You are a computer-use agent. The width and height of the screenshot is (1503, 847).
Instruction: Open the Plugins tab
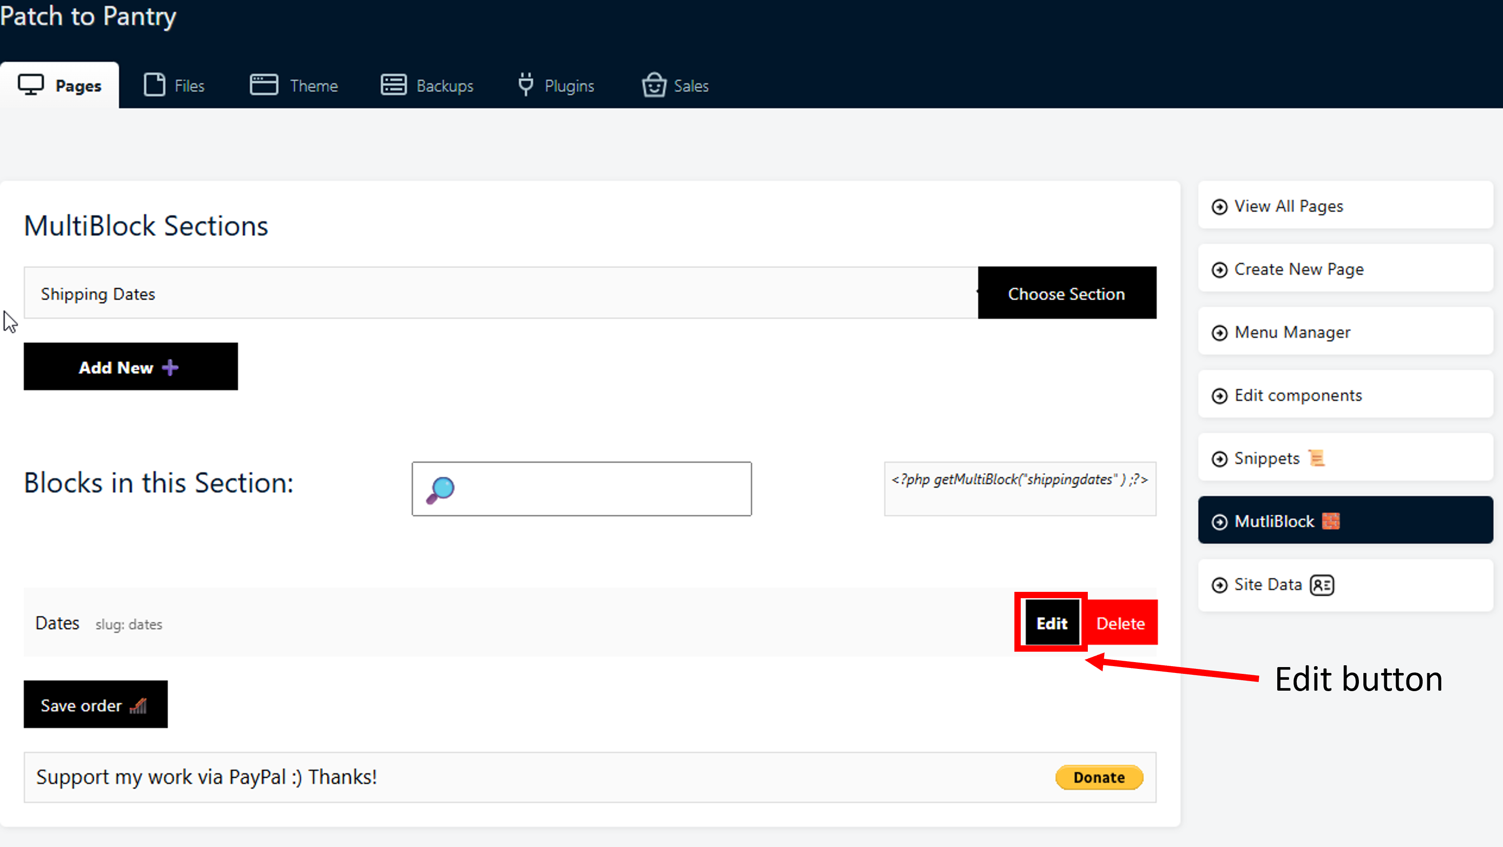pyautogui.click(x=555, y=85)
